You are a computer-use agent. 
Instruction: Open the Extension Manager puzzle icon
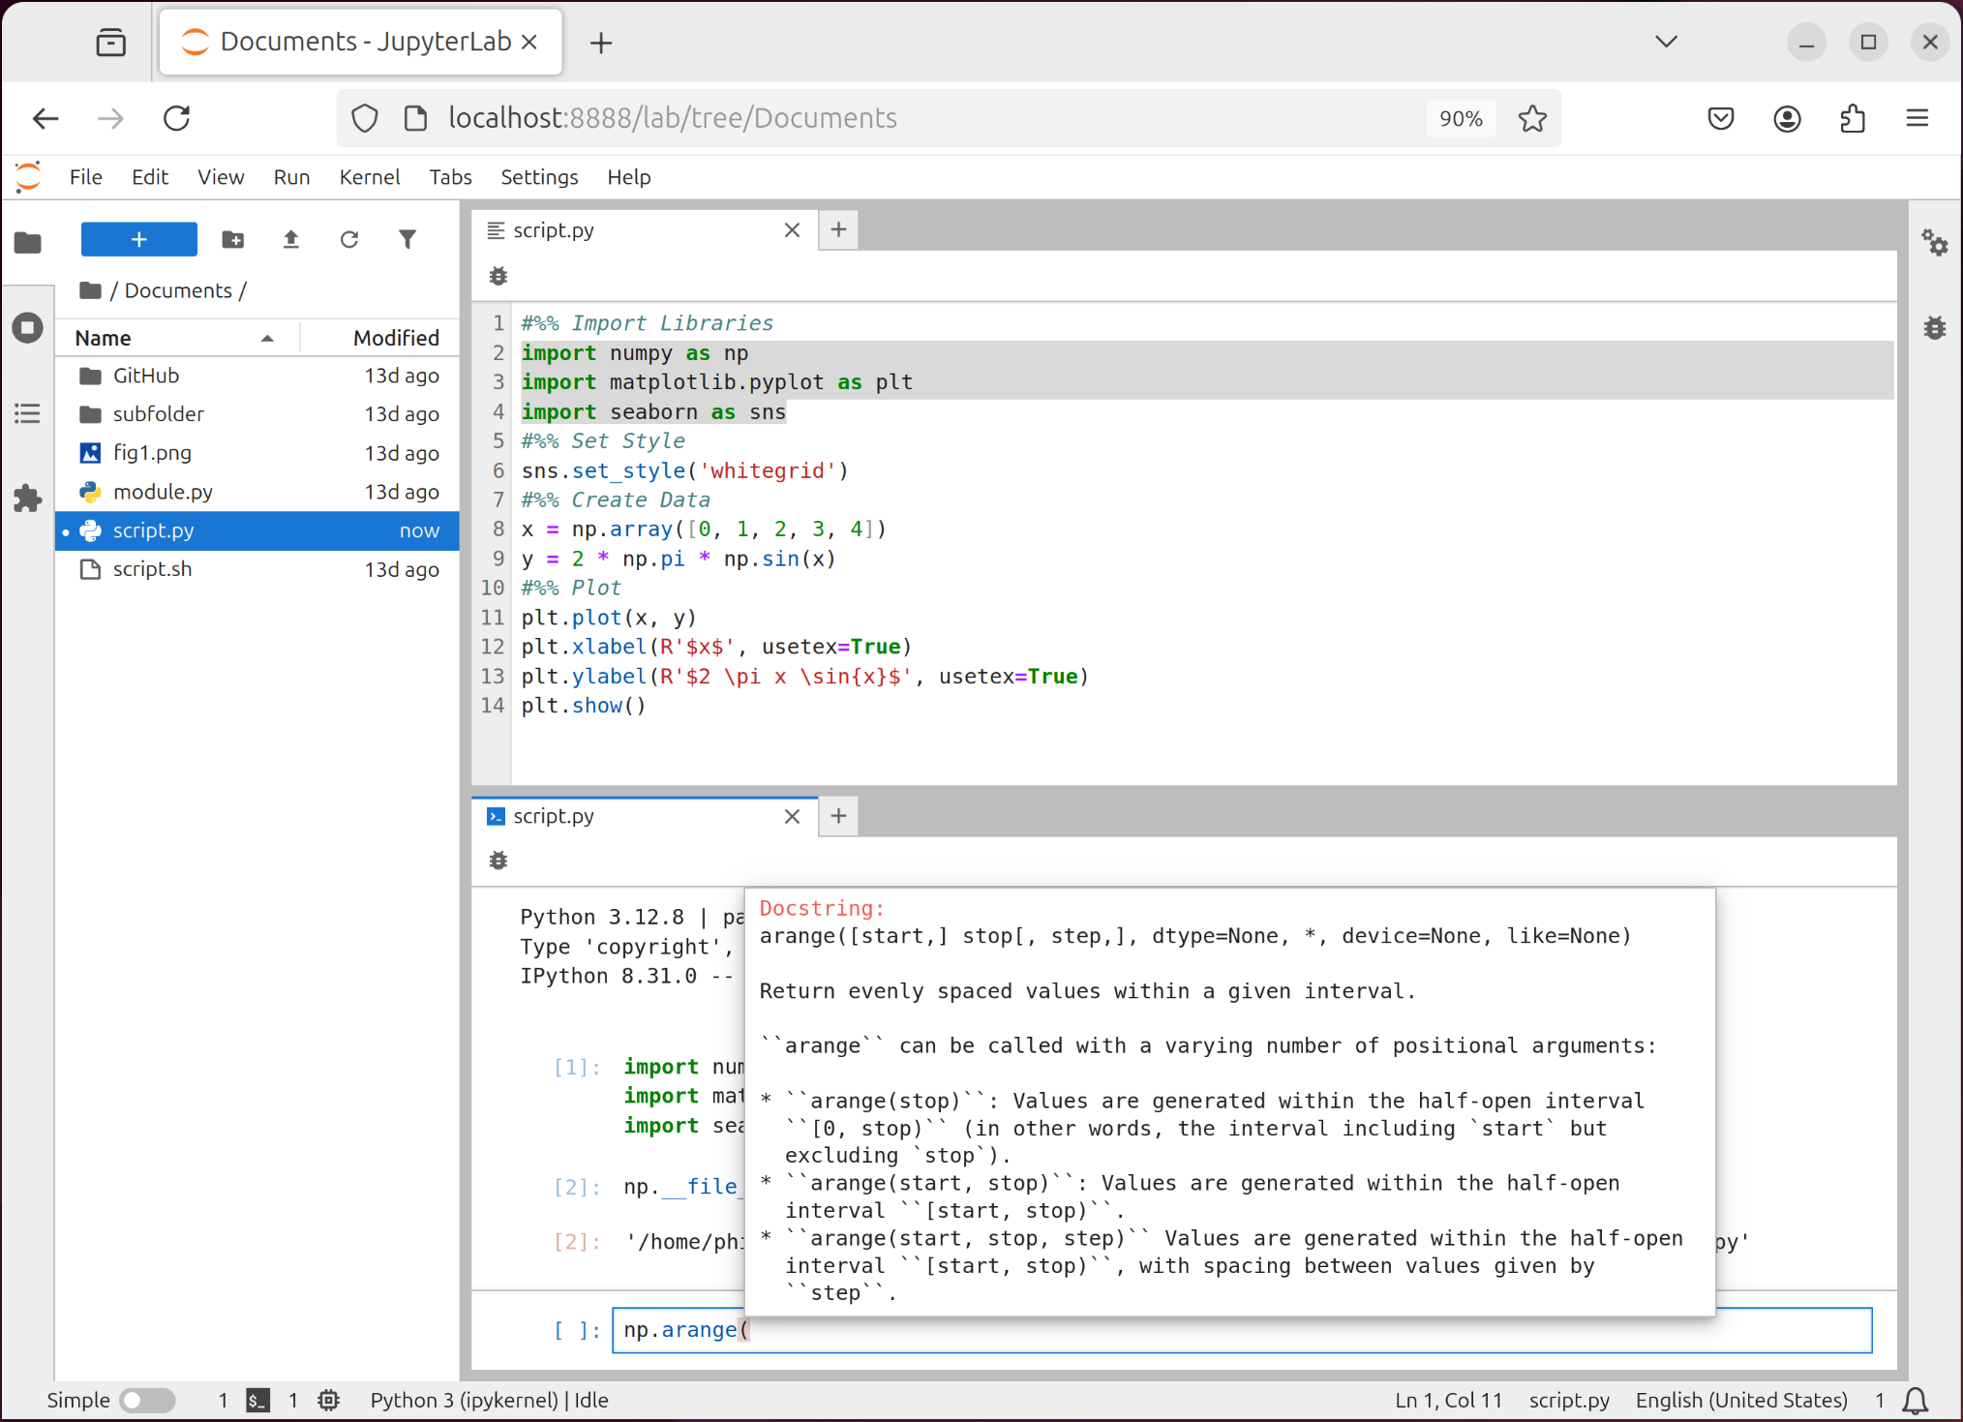pos(28,499)
